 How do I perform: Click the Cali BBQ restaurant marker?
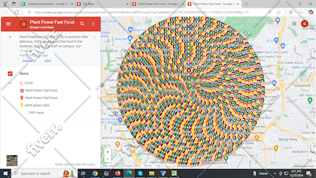276,149
